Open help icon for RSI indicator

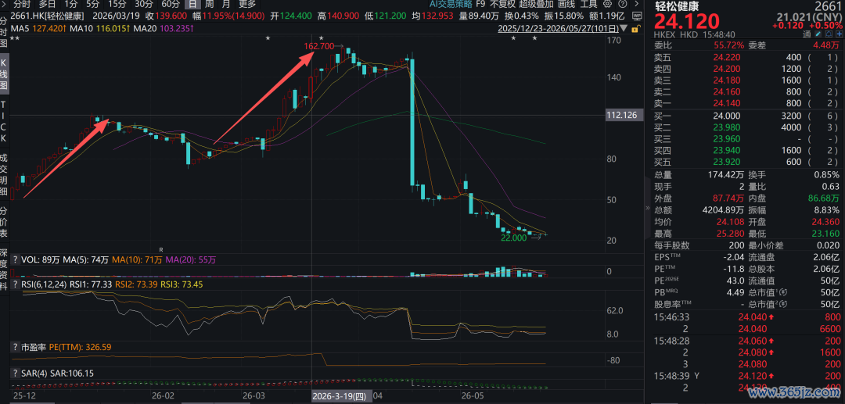click(15, 284)
